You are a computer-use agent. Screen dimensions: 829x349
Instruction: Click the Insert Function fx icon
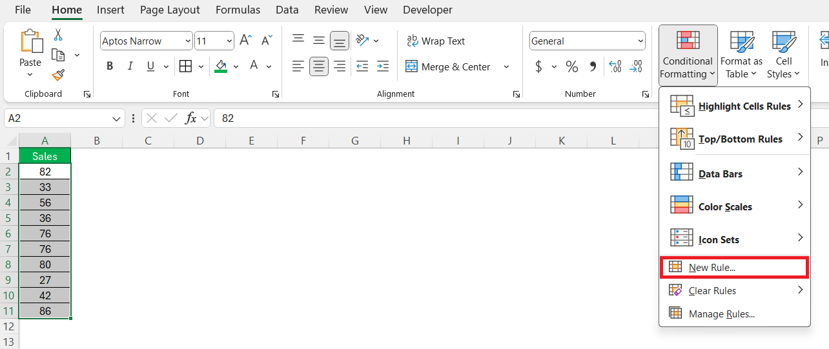(x=190, y=118)
